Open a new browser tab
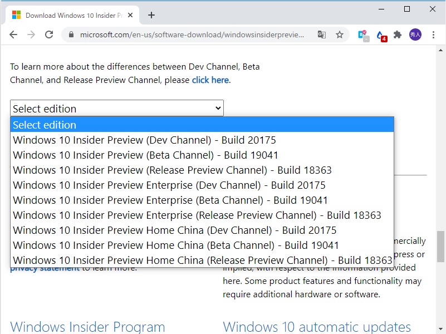Viewport: 446px width, 334px height. point(151,15)
